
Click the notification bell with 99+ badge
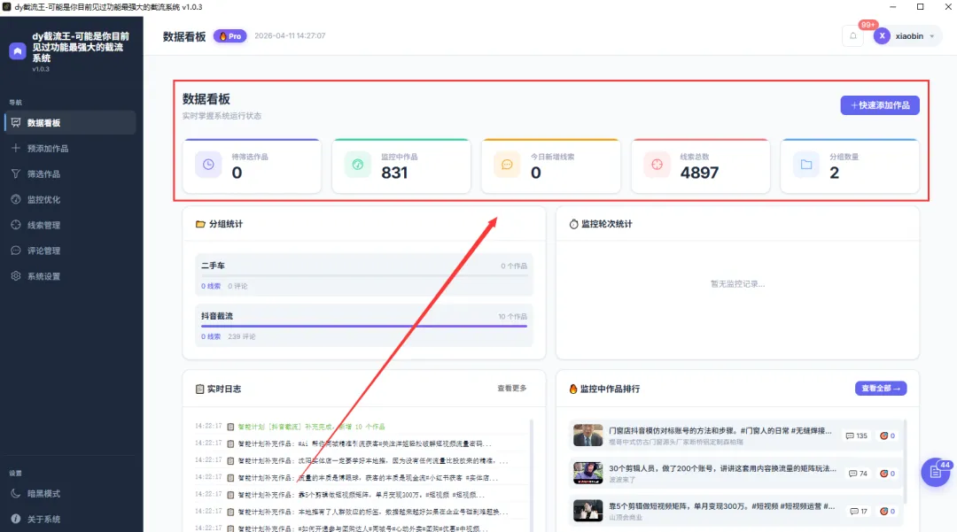tap(852, 35)
